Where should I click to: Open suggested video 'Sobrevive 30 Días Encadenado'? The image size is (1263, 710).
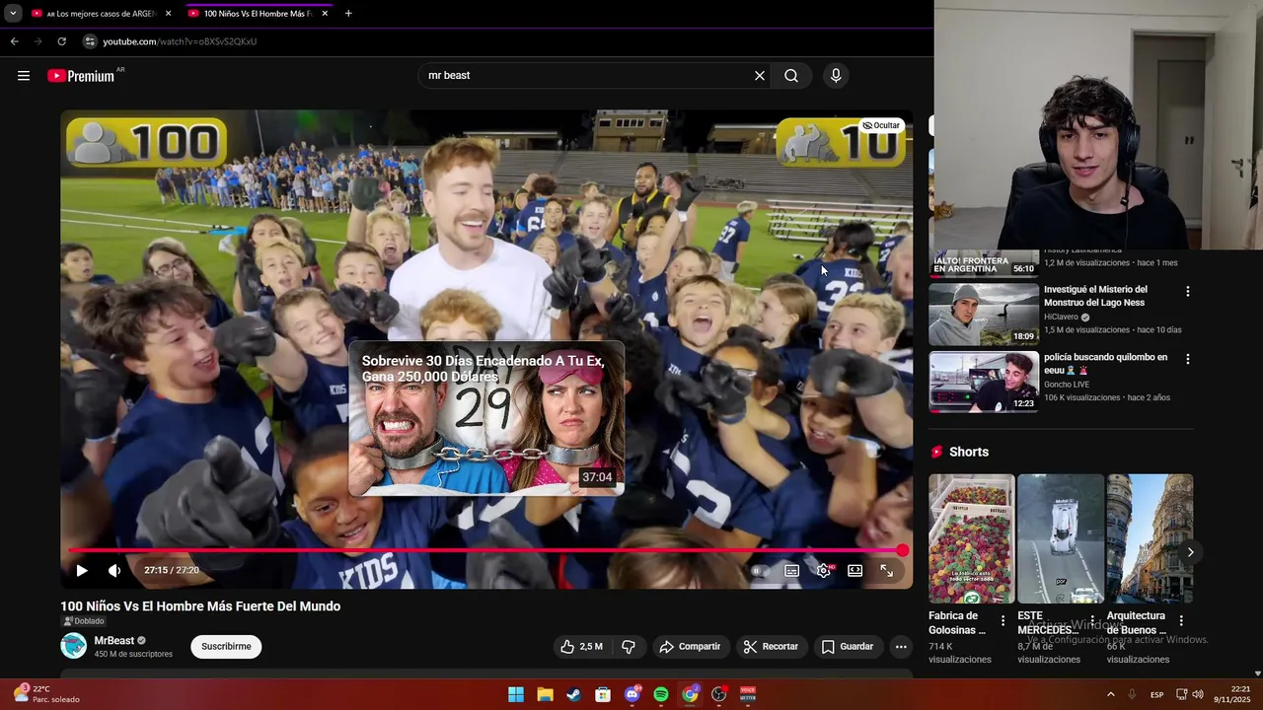click(x=486, y=418)
